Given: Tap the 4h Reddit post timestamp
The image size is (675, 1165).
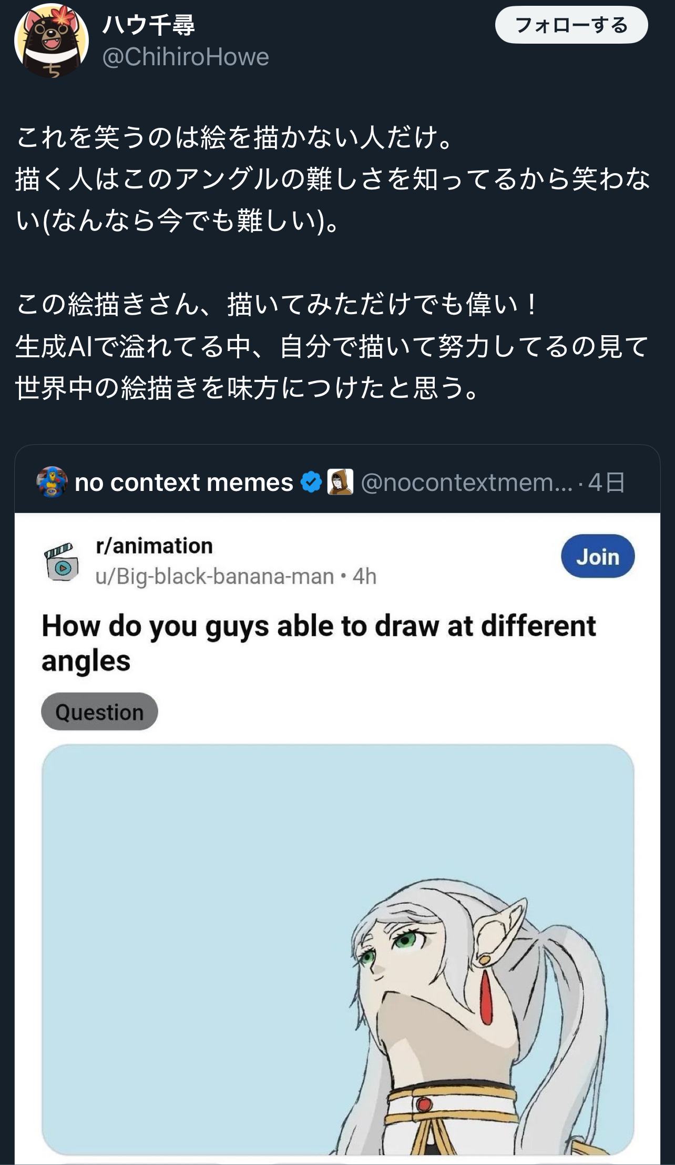Looking at the screenshot, I should [x=364, y=577].
